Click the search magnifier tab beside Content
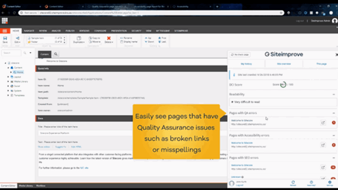 coord(55,54)
